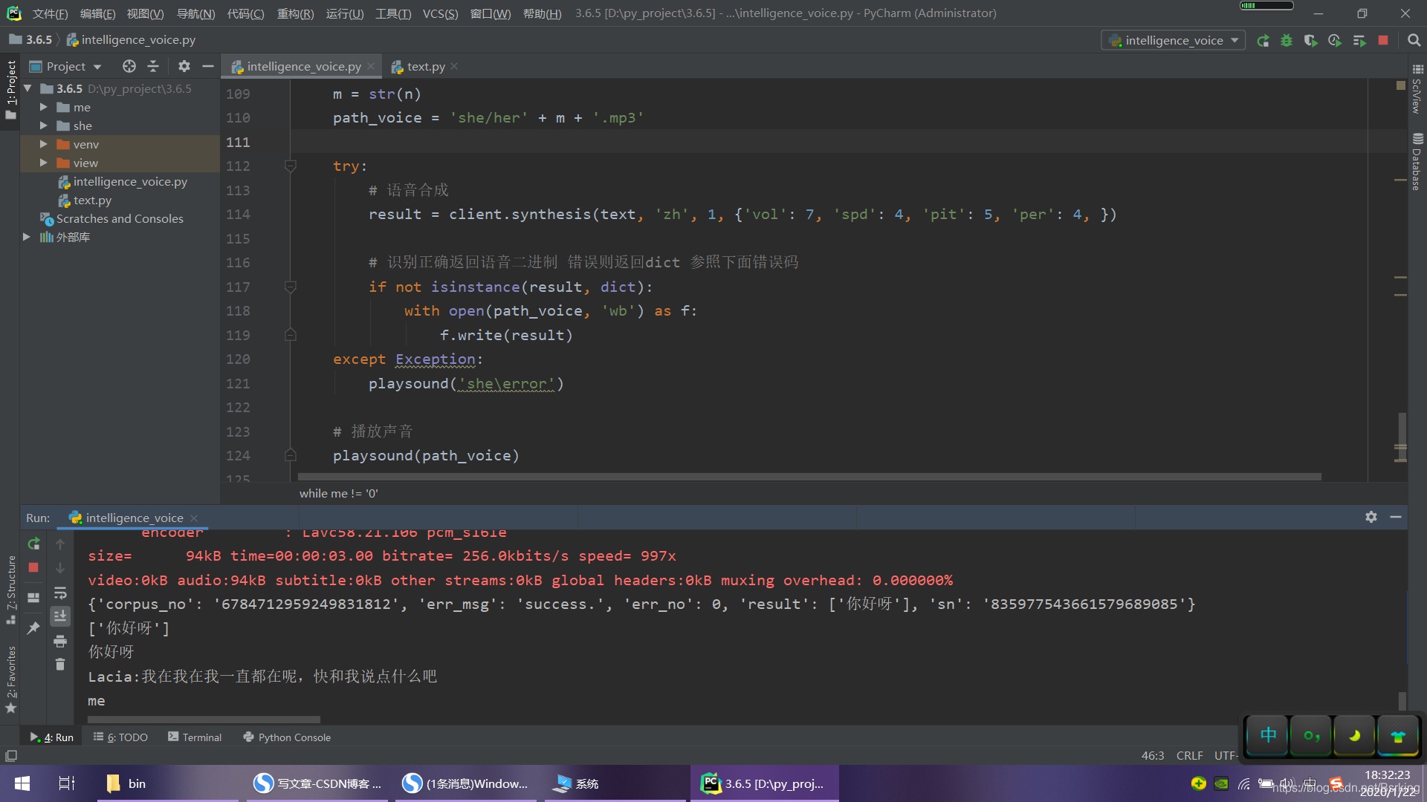
Task: Open the 编辑(E) menu
Action: 97,13
